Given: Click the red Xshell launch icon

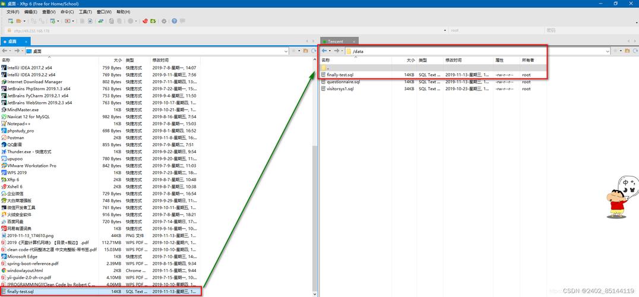Looking at the screenshot, I should (x=144, y=21).
